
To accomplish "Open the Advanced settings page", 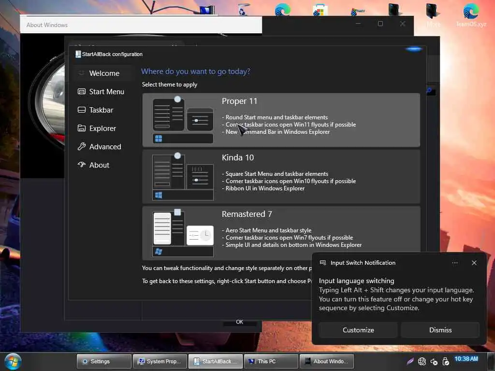I will tap(104, 146).
